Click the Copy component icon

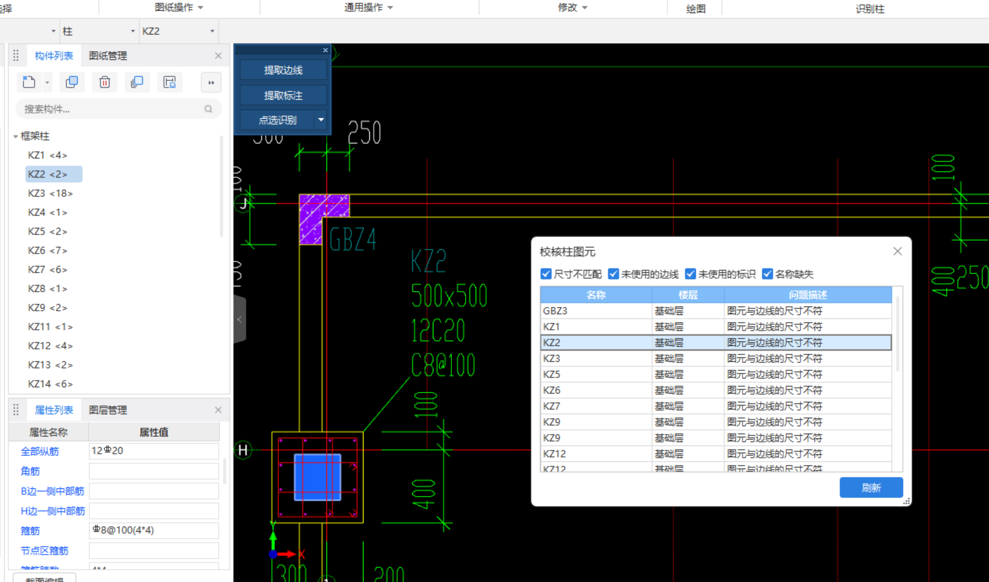pos(72,82)
